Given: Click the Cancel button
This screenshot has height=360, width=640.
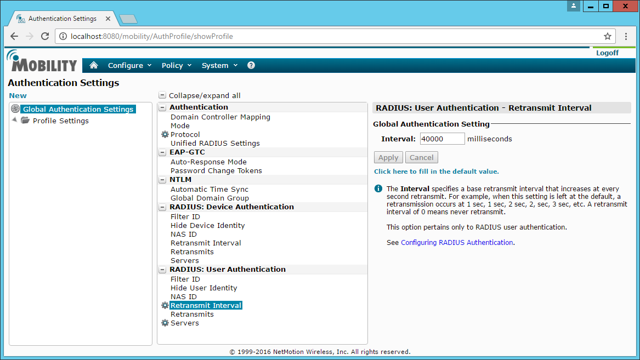Looking at the screenshot, I should tap(421, 157).
